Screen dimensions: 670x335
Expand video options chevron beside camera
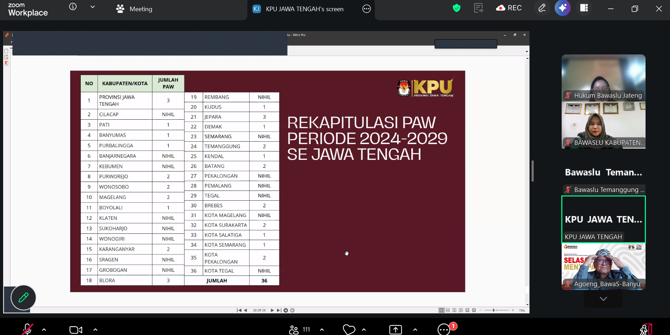(x=95, y=329)
